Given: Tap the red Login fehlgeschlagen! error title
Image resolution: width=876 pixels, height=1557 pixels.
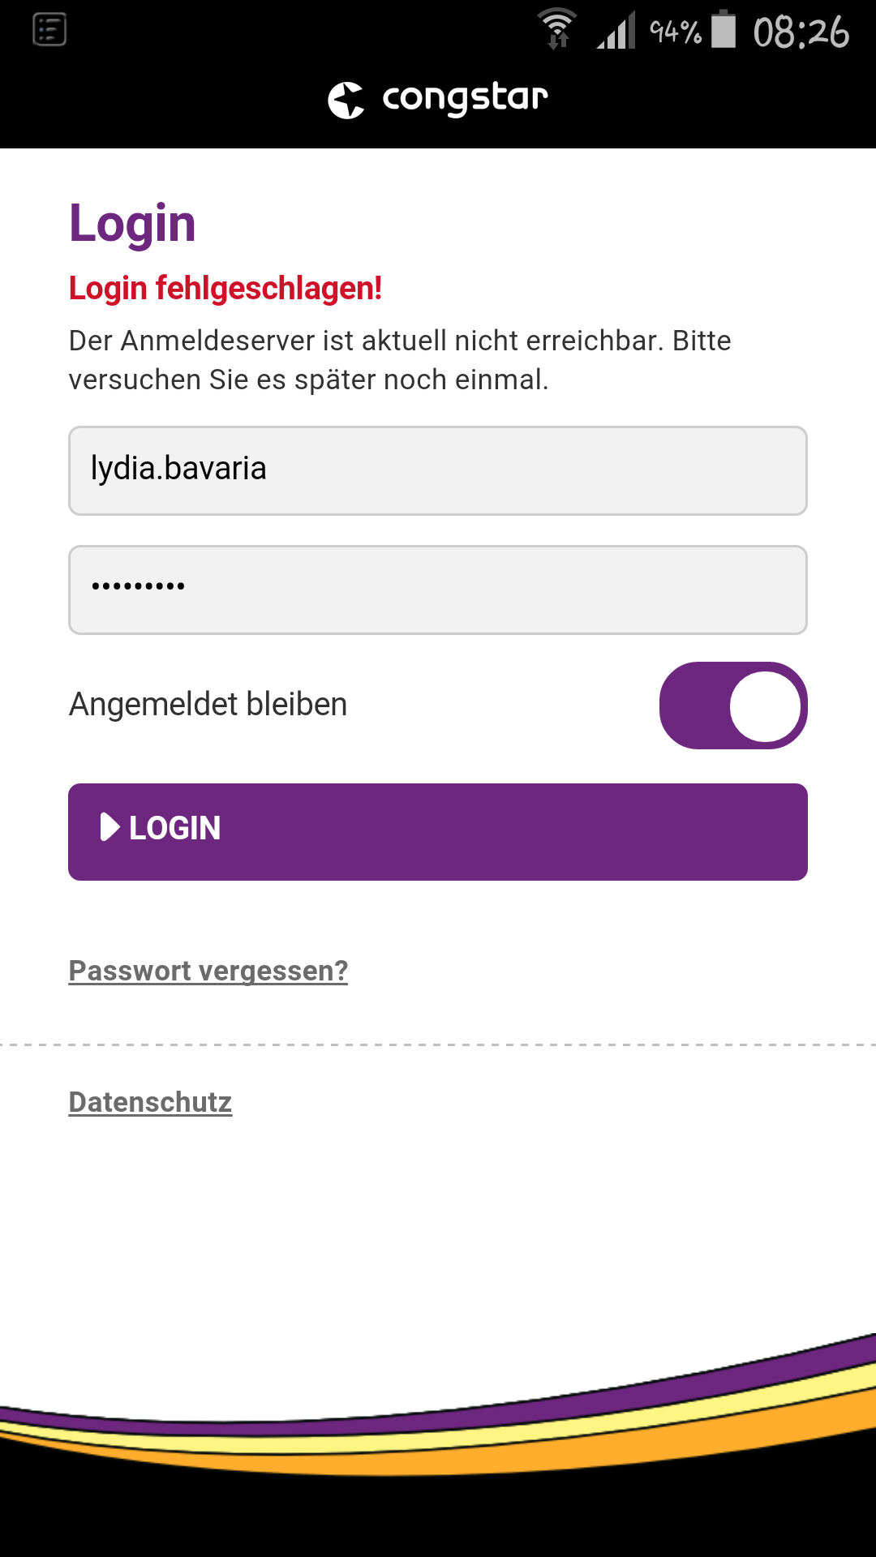Looking at the screenshot, I should coord(225,289).
